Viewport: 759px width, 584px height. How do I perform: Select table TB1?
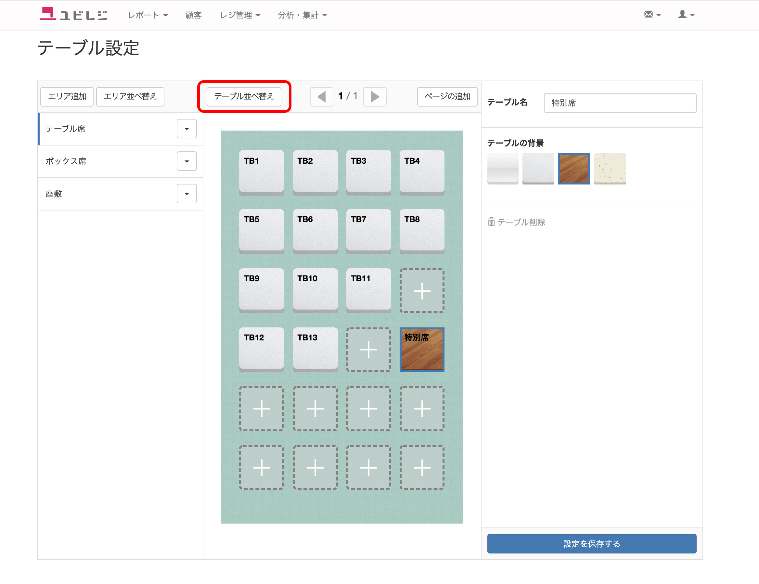point(261,172)
